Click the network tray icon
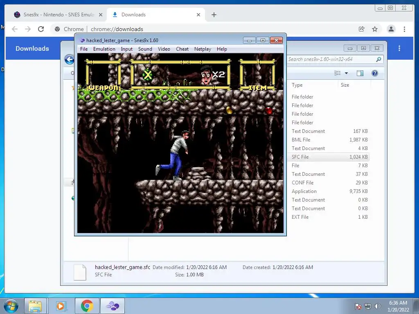The width and height of the screenshot is (419, 314). pos(368,306)
